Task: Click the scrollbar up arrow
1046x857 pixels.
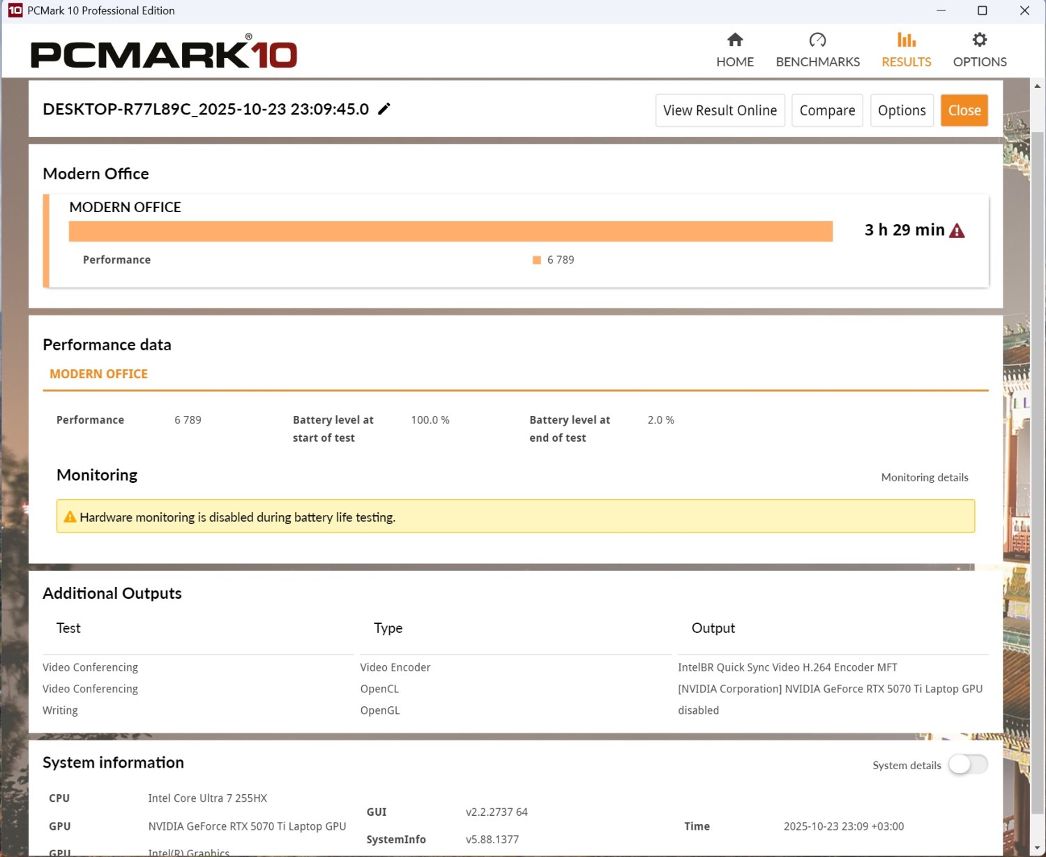Action: (x=1037, y=87)
